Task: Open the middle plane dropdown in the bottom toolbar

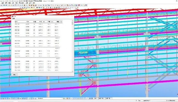Action: [102, 98]
